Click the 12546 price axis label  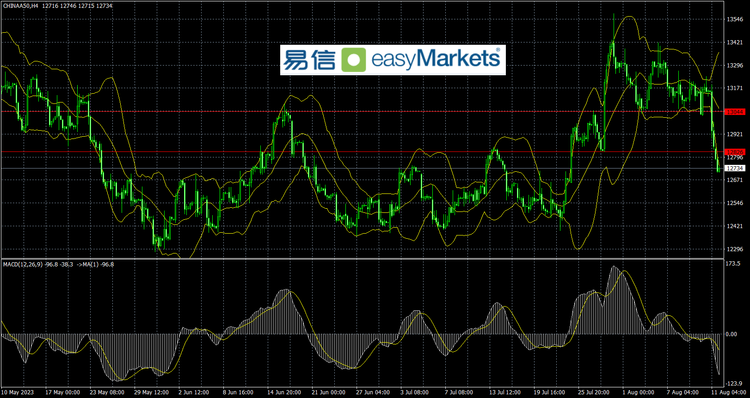tap(735, 203)
